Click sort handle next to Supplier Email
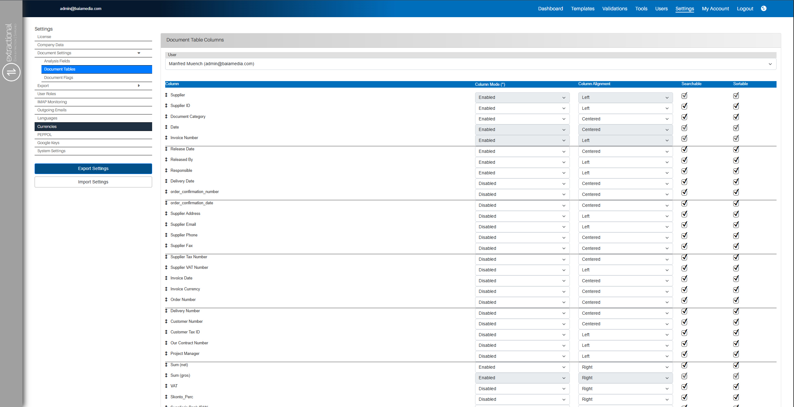Viewport: 794px width, 407px height. (166, 224)
